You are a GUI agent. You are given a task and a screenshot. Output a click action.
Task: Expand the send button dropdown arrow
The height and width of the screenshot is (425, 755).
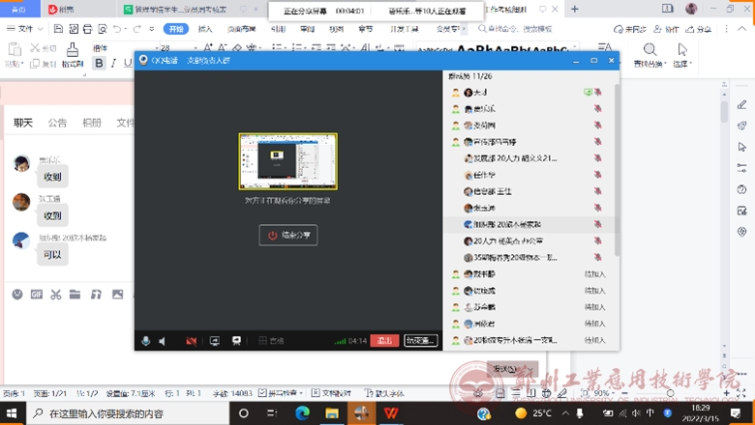point(530,370)
